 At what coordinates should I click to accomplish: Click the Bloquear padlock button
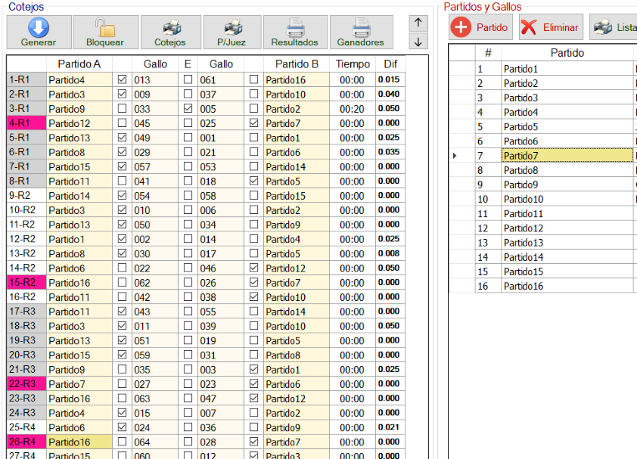pyautogui.click(x=105, y=32)
